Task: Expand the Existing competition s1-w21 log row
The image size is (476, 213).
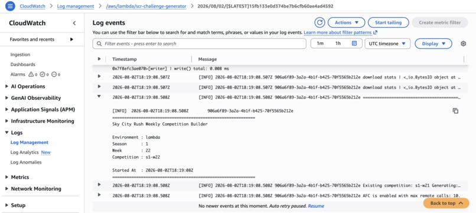Action: click(x=99, y=185)
